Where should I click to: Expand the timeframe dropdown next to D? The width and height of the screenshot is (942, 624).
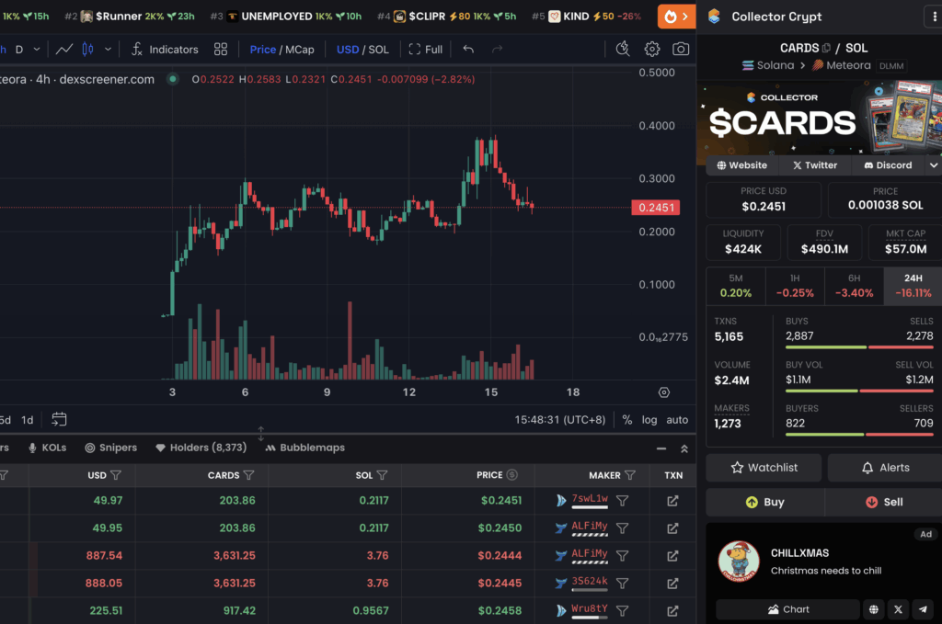(x=37, y=50)
